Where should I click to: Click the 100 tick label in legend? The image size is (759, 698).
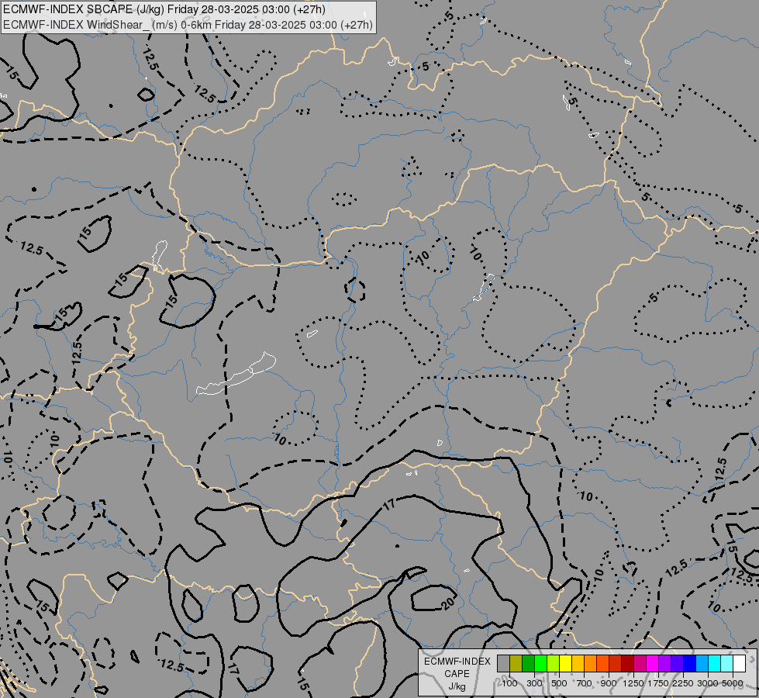click(x=509, y=683)
